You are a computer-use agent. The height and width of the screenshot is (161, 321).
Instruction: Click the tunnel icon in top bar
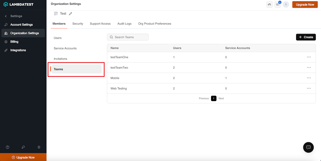(269, 5)
